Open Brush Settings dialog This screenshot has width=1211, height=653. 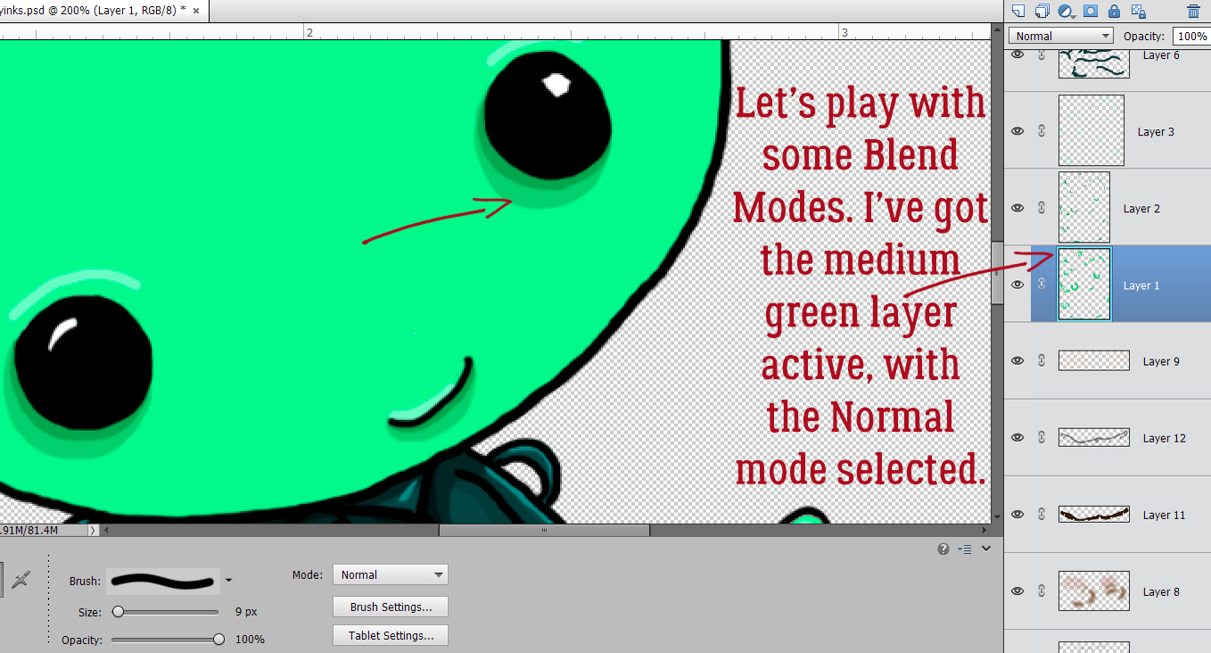point(391,607)
